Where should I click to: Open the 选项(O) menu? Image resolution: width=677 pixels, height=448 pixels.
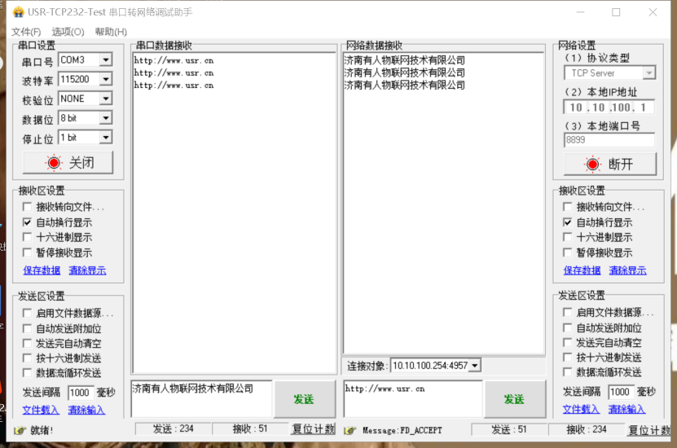pyautogui.click(x=68, y=32)
